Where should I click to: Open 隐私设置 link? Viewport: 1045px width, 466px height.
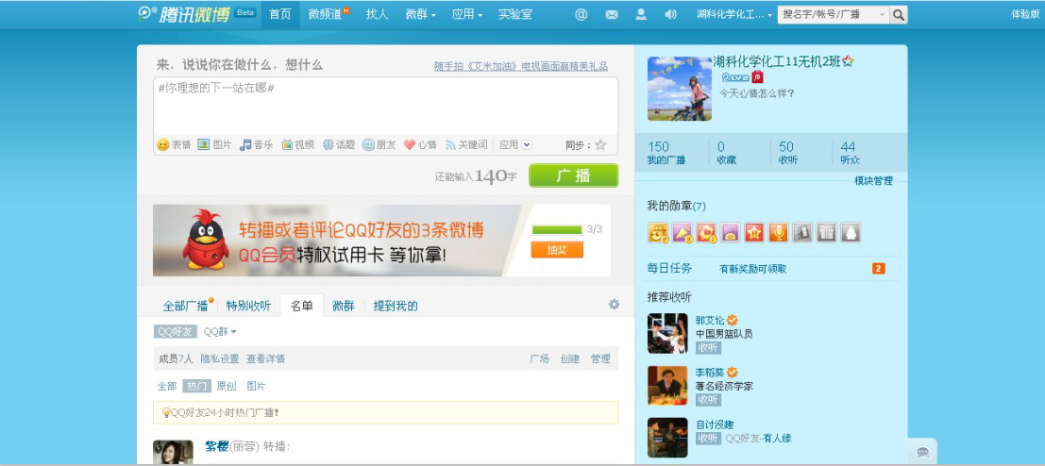click(x=220, y=358)
